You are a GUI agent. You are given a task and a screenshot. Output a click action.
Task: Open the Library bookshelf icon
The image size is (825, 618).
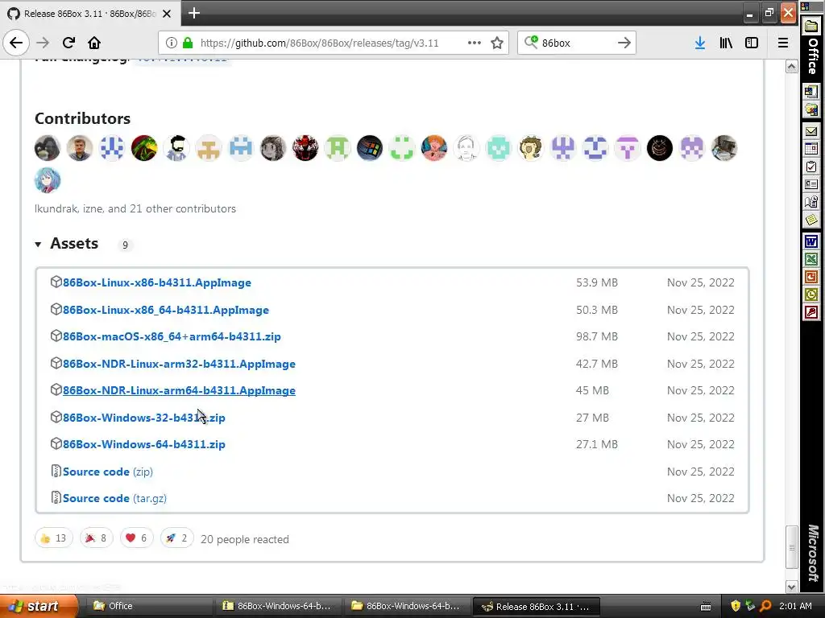pos(726,43)
